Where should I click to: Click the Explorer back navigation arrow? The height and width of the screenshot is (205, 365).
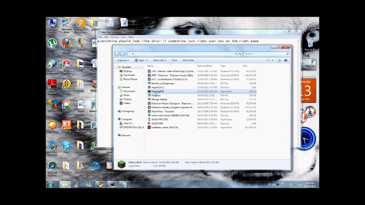(117, 54)
